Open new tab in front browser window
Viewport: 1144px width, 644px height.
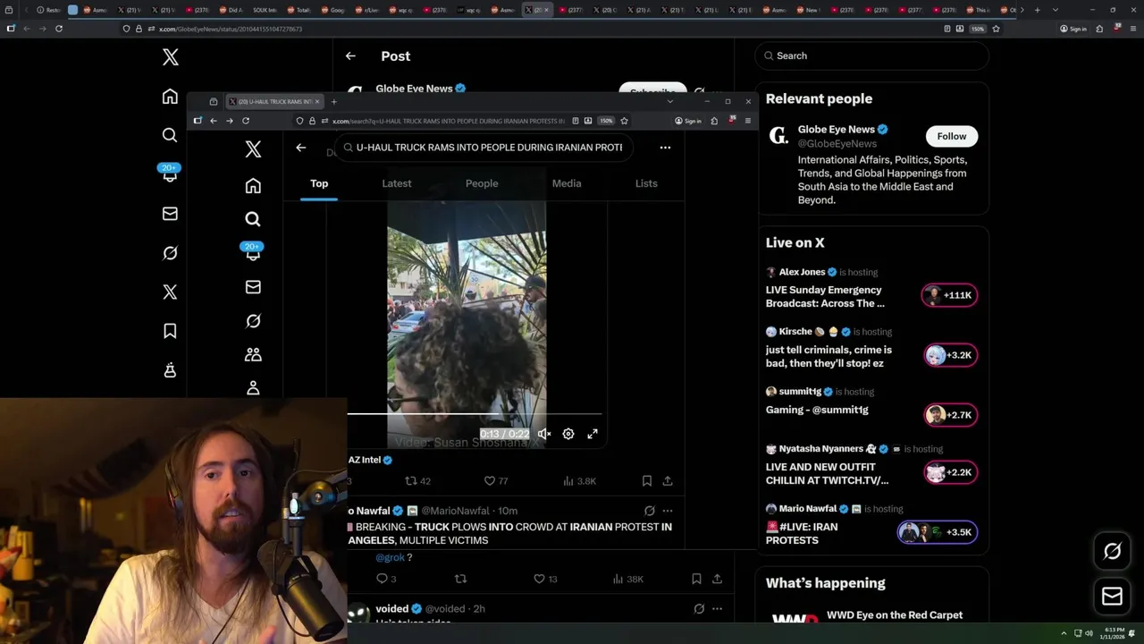coord(334,102)
